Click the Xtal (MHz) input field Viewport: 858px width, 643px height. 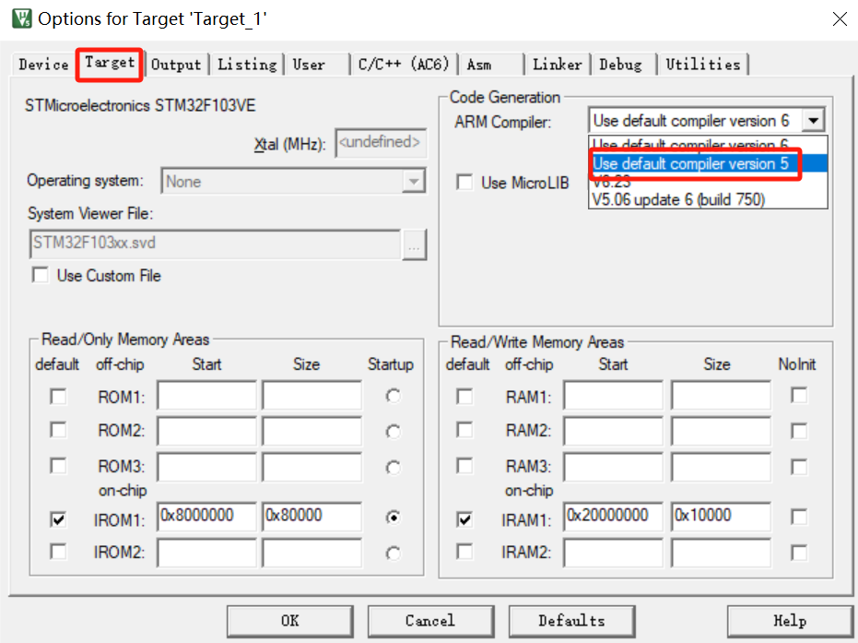click(381, 143)
